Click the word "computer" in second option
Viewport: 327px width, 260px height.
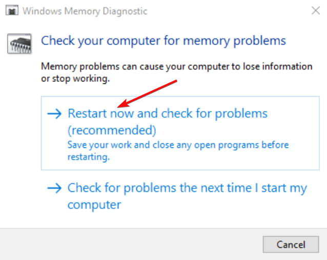[94, 205]
